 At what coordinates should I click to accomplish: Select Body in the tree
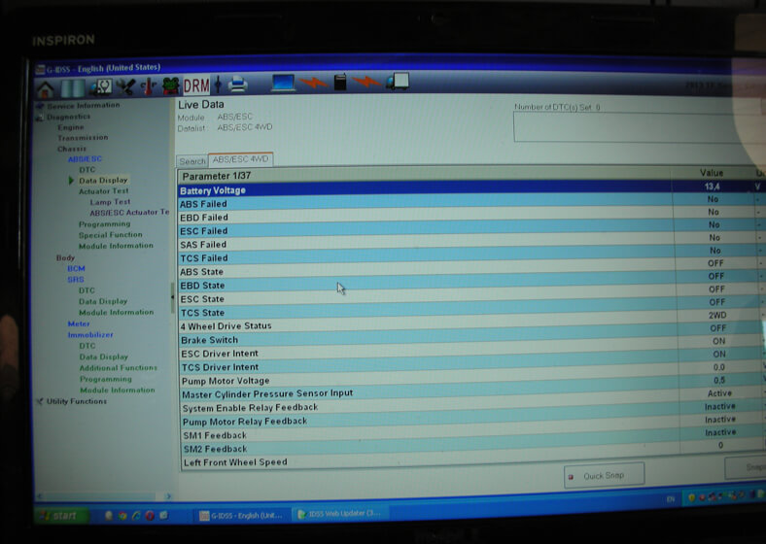click(65, 257)
